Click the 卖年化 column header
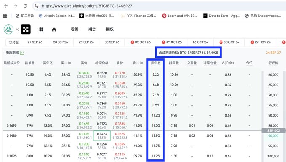This screenshot has width=286, height=162. point(156,63)
